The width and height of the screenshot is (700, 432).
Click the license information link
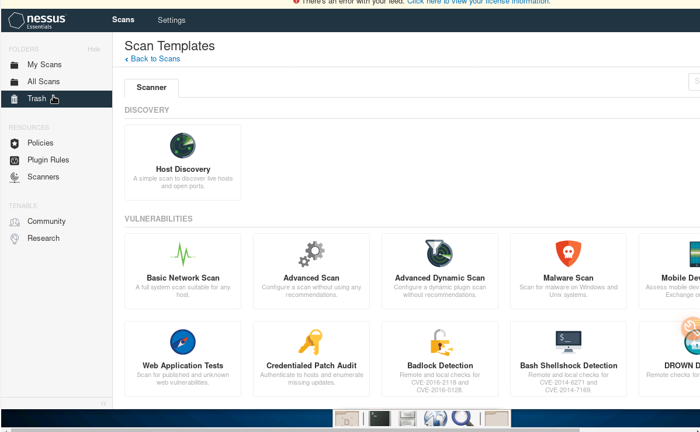[x=479, y=2]
